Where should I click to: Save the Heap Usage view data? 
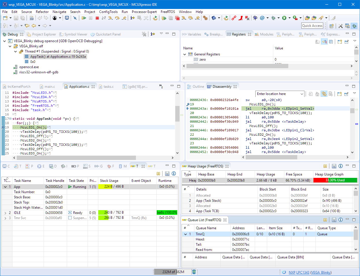click(x=334, y=166)
